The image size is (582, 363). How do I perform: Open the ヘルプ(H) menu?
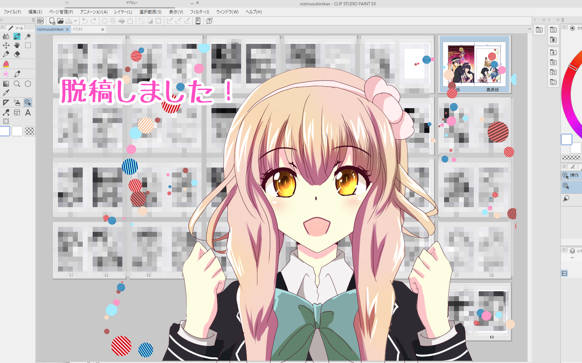[254, 12]
